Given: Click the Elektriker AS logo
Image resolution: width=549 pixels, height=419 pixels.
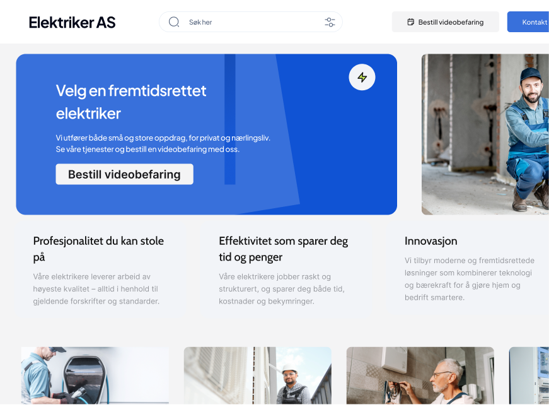Looking at the screenshot, I should coord(72,23).
